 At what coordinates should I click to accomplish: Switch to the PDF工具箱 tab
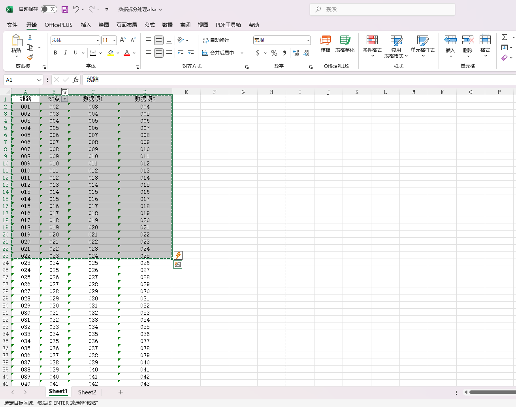point(228,25)
